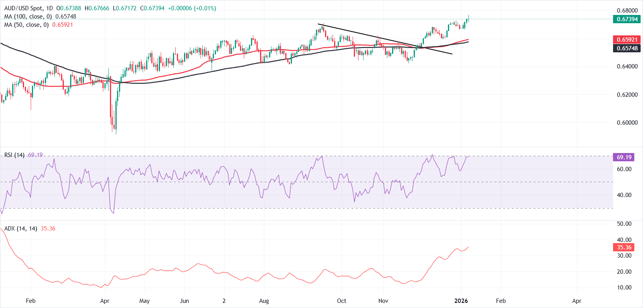Select the MA (50, close, 0) legend
The height and width of the screenshot is (308, 643).
pos(26,25)
